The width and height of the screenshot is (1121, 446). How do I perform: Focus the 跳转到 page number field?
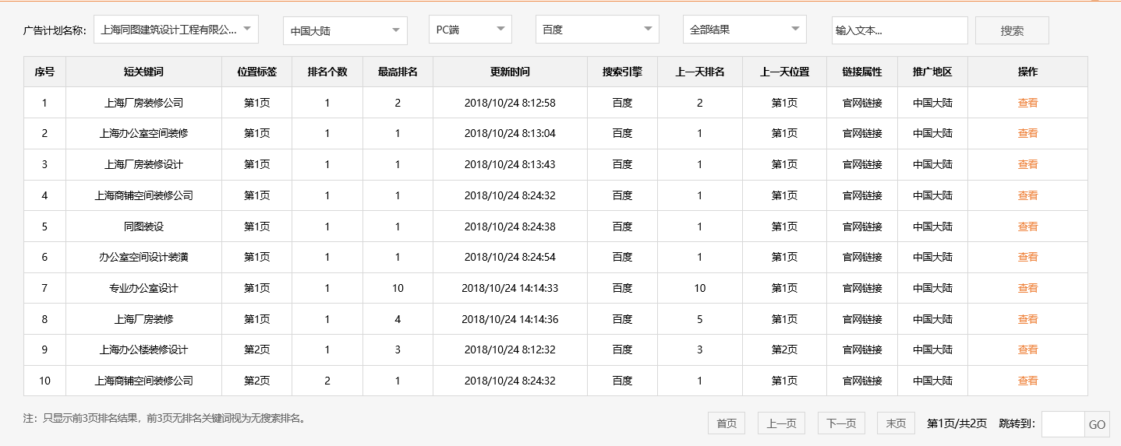tap(1063, 424)
